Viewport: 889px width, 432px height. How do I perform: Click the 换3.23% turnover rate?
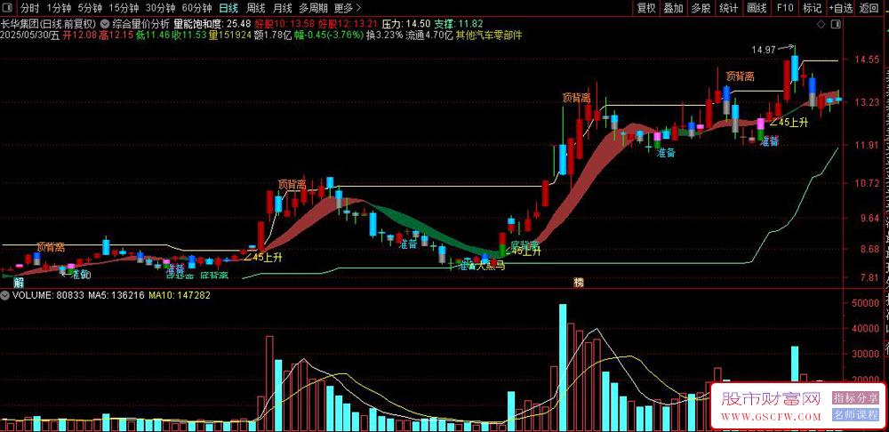tap(384, 35)
